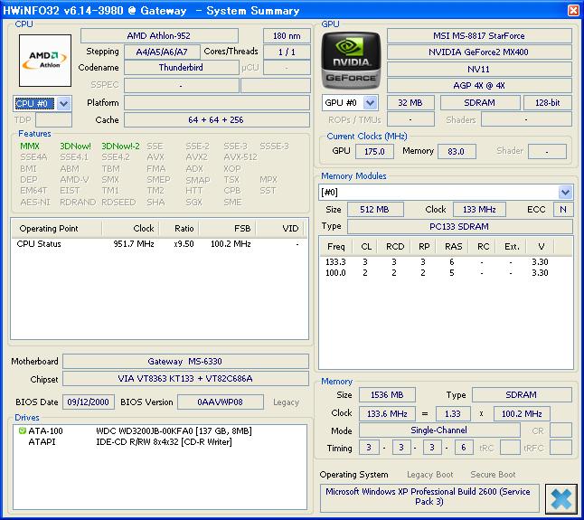Click the PC133 SDRAM type field
The width and height of the screenshot is (584, 520).
[x=460, y=226]
